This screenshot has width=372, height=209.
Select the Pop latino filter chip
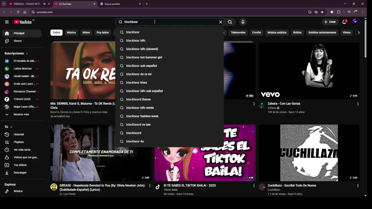point(103,33)
